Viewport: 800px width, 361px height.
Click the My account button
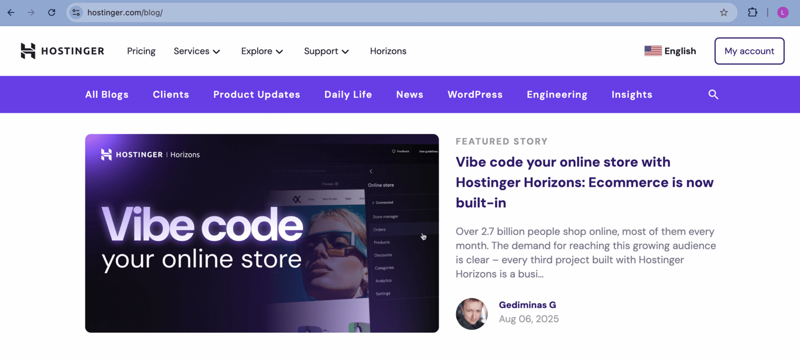pos(749,51)
